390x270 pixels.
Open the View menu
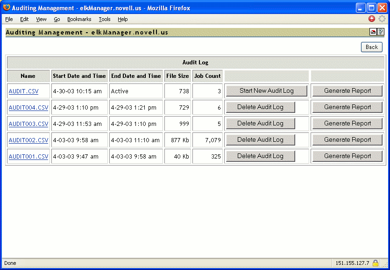click(x=41, y=19)
